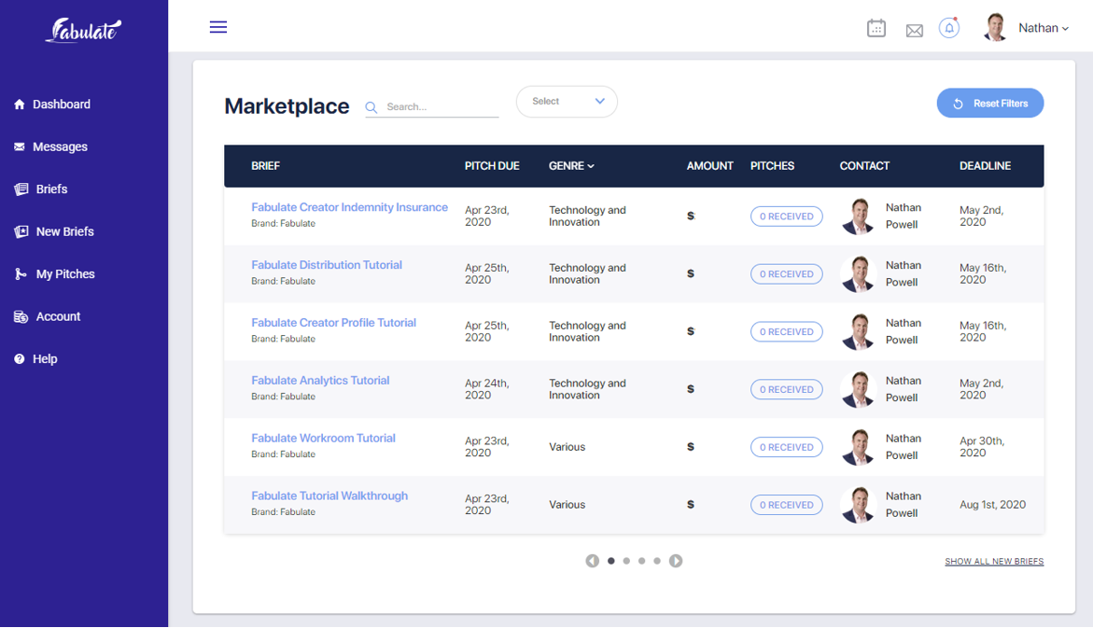This screenshot has height=628, width=1093.
Task: Click the SHOW ALL NEW BRIEFS link
Action: [993, 561]
